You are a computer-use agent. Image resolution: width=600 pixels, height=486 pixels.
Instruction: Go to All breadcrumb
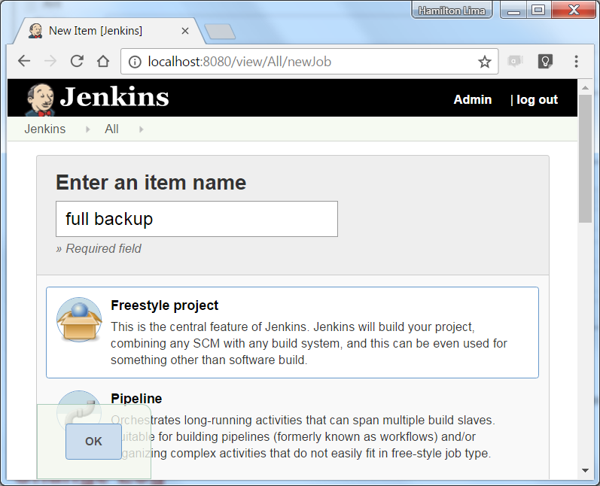[x=111, y=129]
